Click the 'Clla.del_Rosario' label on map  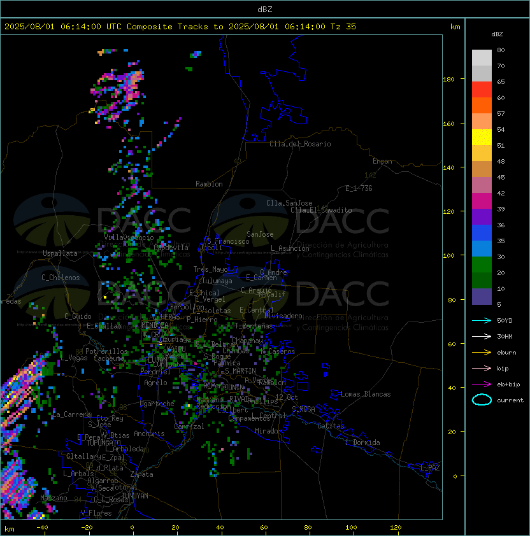(300, 144)
